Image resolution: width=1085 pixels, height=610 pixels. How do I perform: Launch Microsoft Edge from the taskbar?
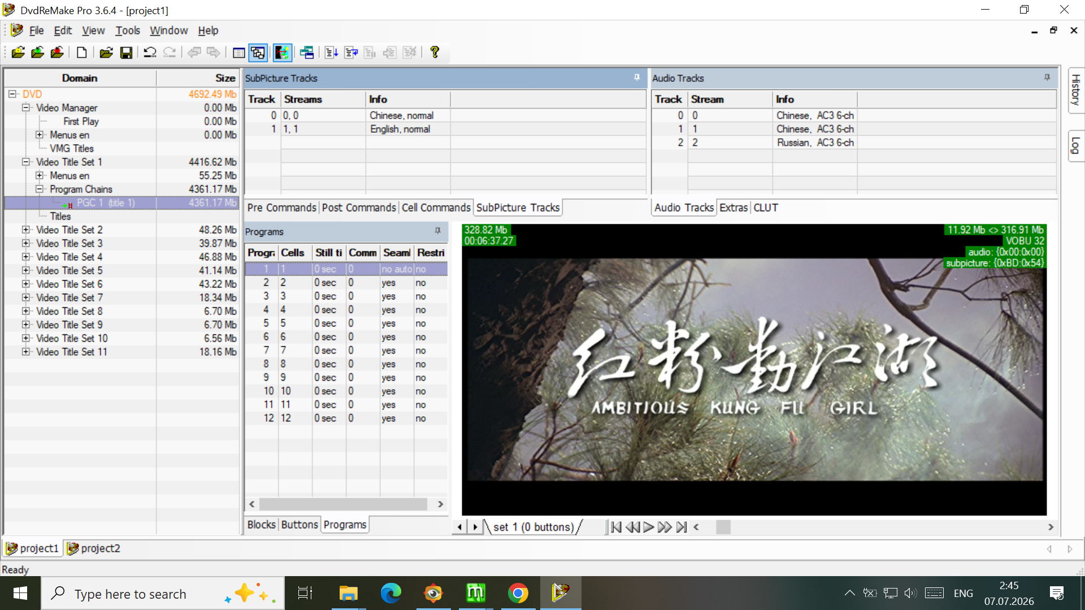coord(391,593)
